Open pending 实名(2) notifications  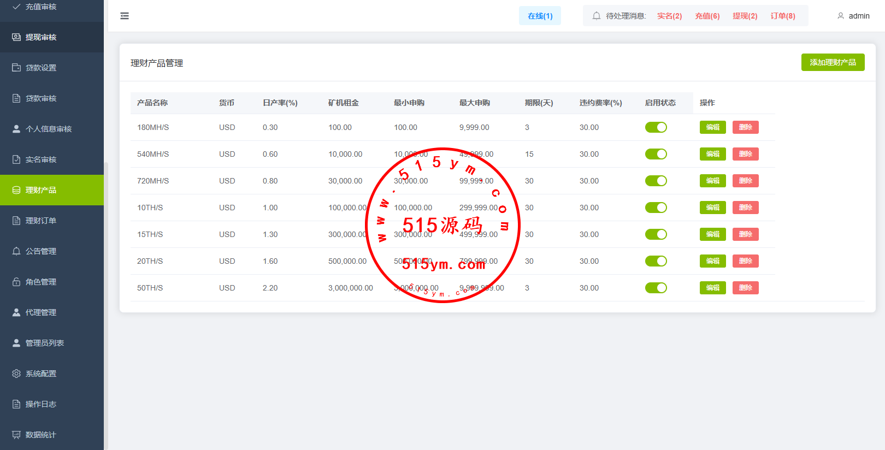tap(669, 16)
